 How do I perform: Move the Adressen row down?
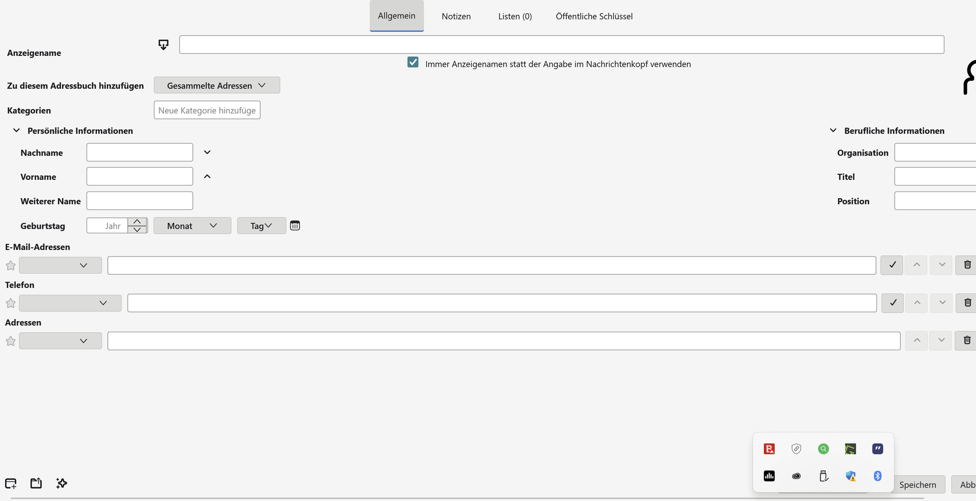click(941, 340)
